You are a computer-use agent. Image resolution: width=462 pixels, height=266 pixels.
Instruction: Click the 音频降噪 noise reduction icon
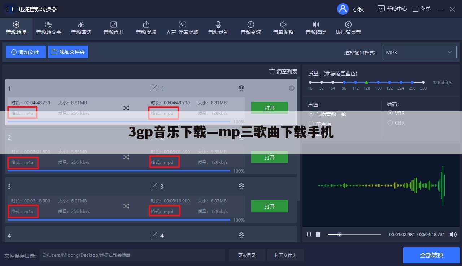tap(316, 25)
